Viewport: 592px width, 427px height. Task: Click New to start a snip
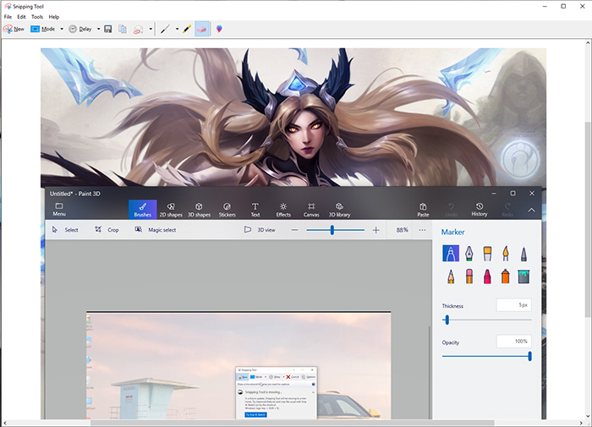(14, 29)
